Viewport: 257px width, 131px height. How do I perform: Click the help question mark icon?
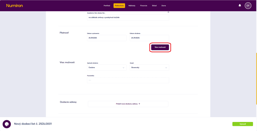168,12
